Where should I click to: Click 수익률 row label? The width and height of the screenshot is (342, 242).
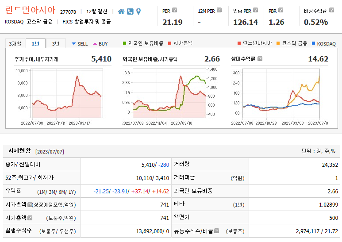click(x=13, y=191)
